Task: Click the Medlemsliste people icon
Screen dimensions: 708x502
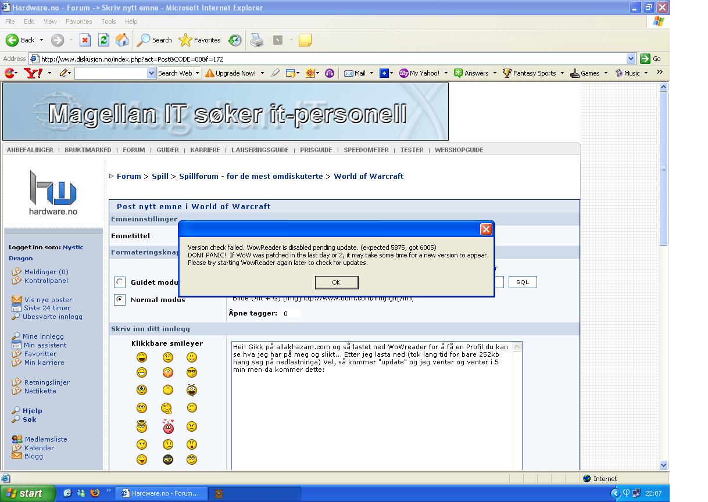Action: click(17, 439)
